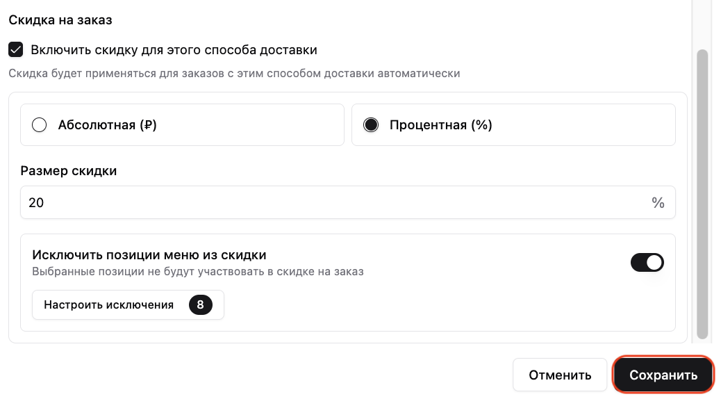
Task: Click the Размер скидки label
Action: coord(69,171)
